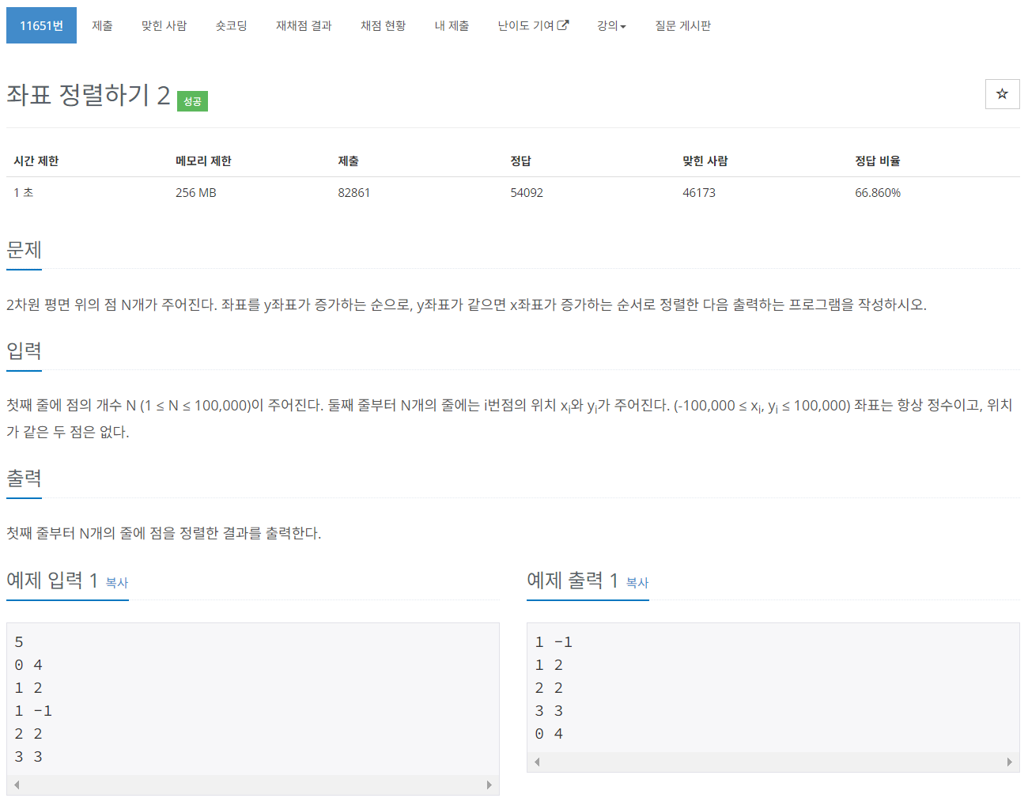Screen dimensions: 1028x798
Task: Click left arrow of example input scrollbar
Action: click(17, 785)
